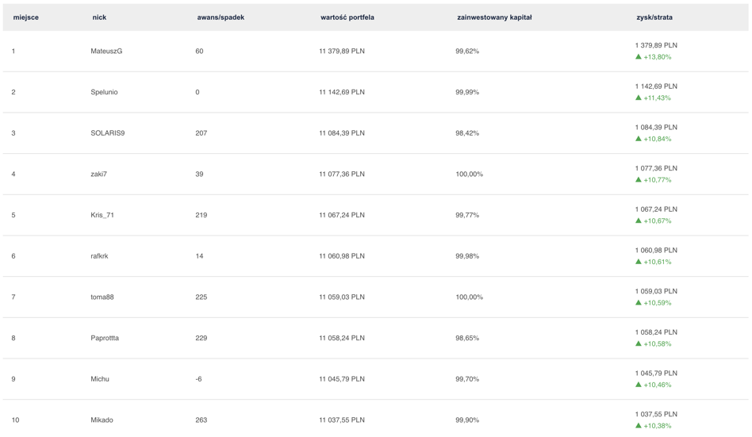Click Kris_71 portfolio value 11 067,24 PLN
Screen dimensions: 752x437
point(342,215)
